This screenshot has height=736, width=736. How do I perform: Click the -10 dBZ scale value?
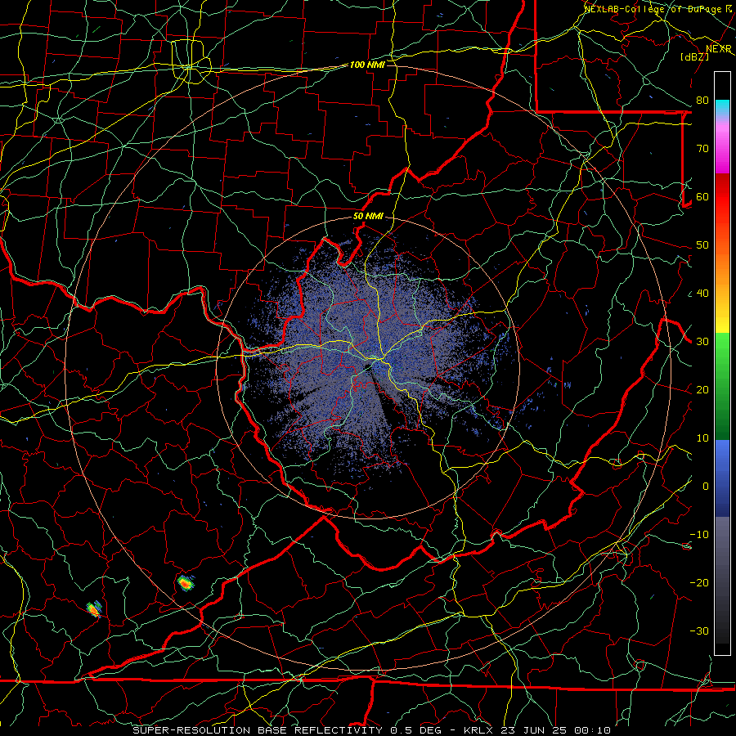pos(699,535)
